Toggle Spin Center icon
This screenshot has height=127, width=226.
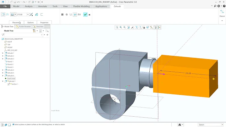tap(159, 27)
